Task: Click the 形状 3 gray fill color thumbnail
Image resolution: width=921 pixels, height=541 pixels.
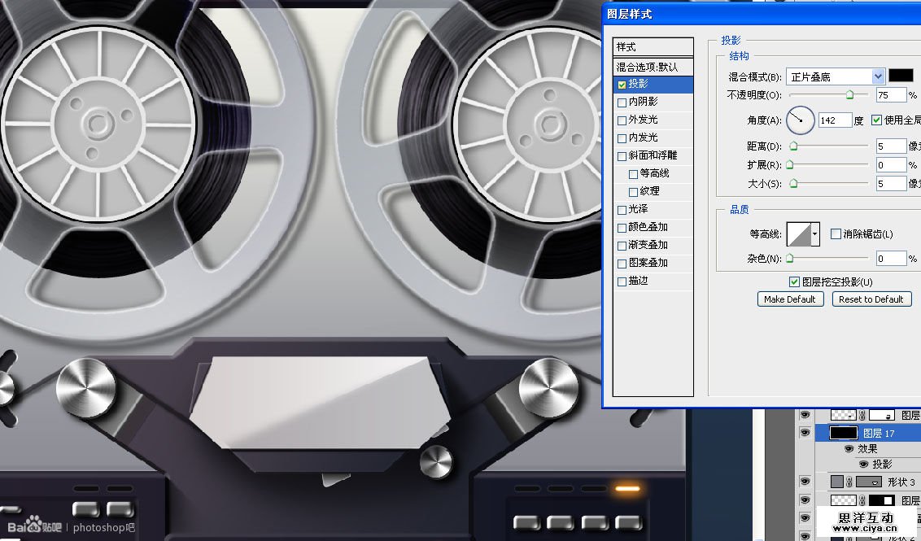Action: click(837, 482)
